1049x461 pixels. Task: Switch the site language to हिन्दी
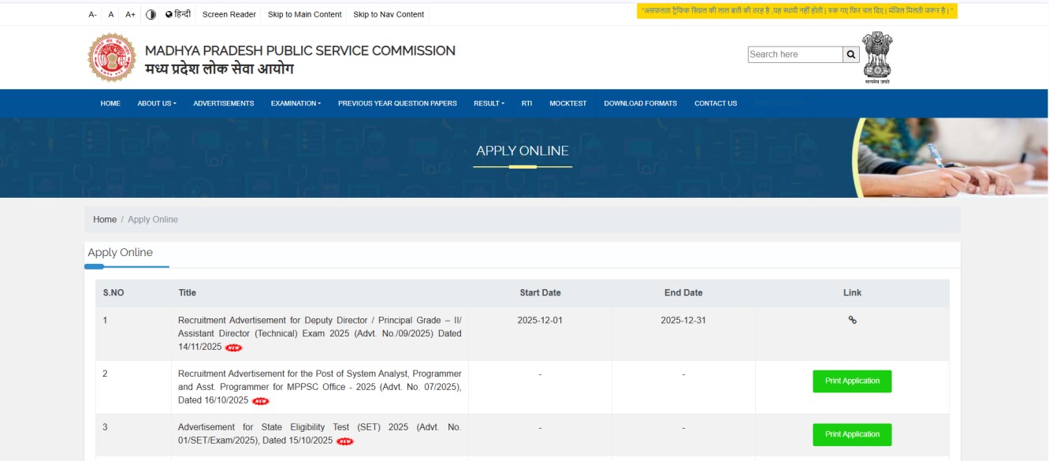click(x=184, y=14)
